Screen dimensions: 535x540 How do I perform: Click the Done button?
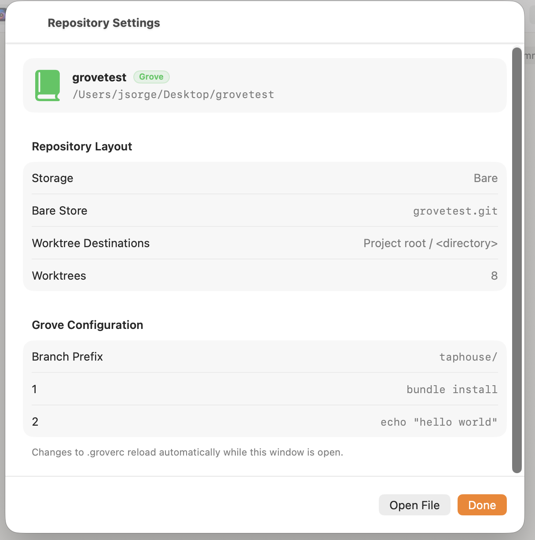click(x=482, y=505)
